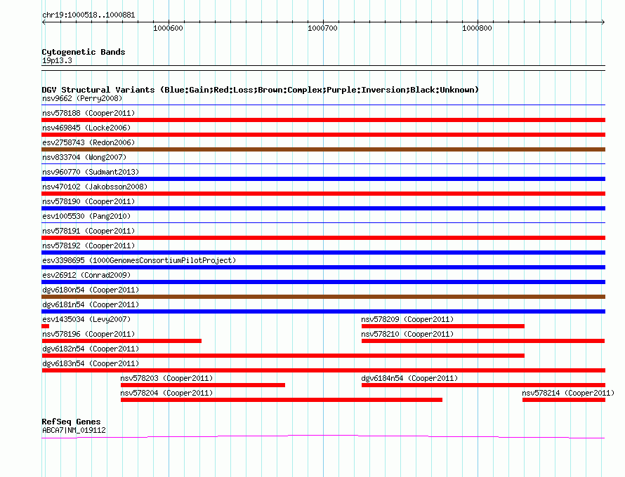Open esv3398695 (1000GenomesConsortiumPilotProject) label
The width and height of the screenshot is (625, 477).
139,260
